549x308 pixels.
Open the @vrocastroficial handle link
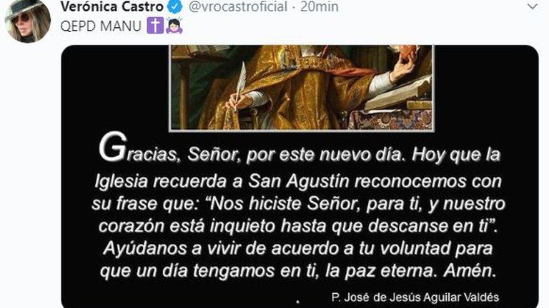(238, 6)
